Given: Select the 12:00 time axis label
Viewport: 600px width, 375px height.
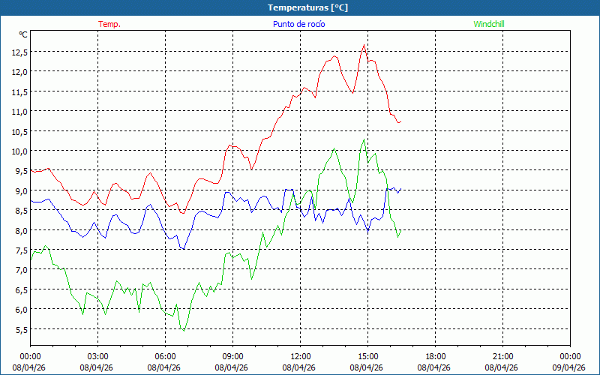Looking at the screenshot, I should click(x=300, y=356).
